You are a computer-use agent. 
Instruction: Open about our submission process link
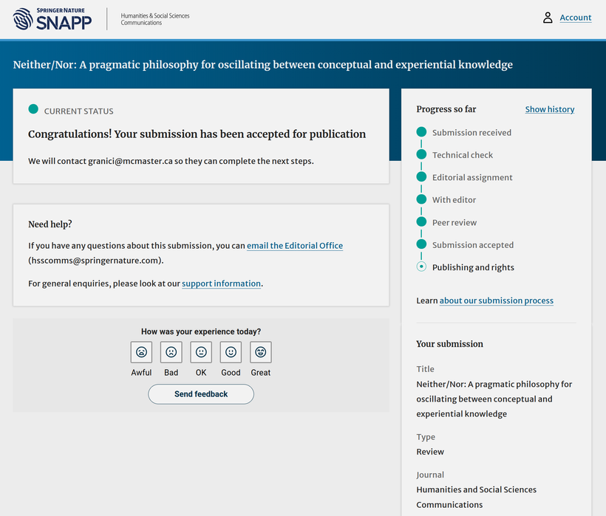pos(497,300)
